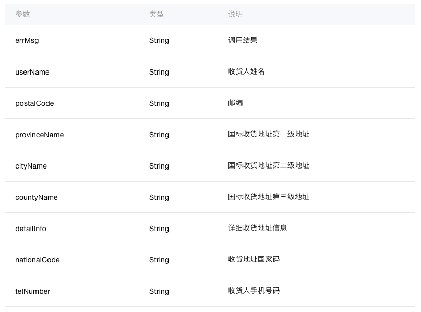Select the 邮编 description cell
Image resolution: width=421 pixels, height=312 pixels.
pos(235,103)
